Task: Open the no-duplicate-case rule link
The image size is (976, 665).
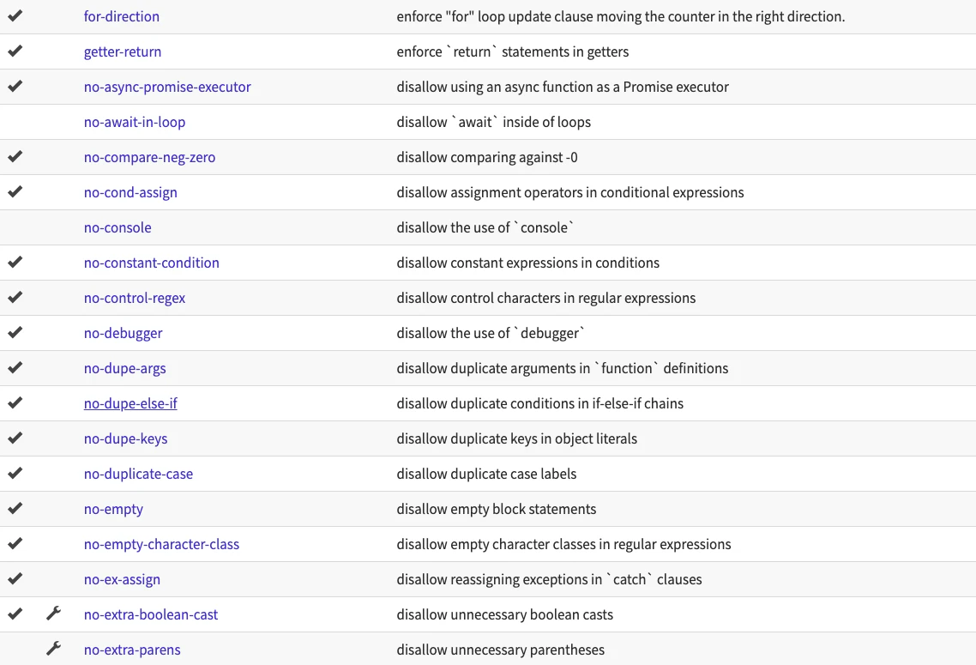Action: (138, 474)
